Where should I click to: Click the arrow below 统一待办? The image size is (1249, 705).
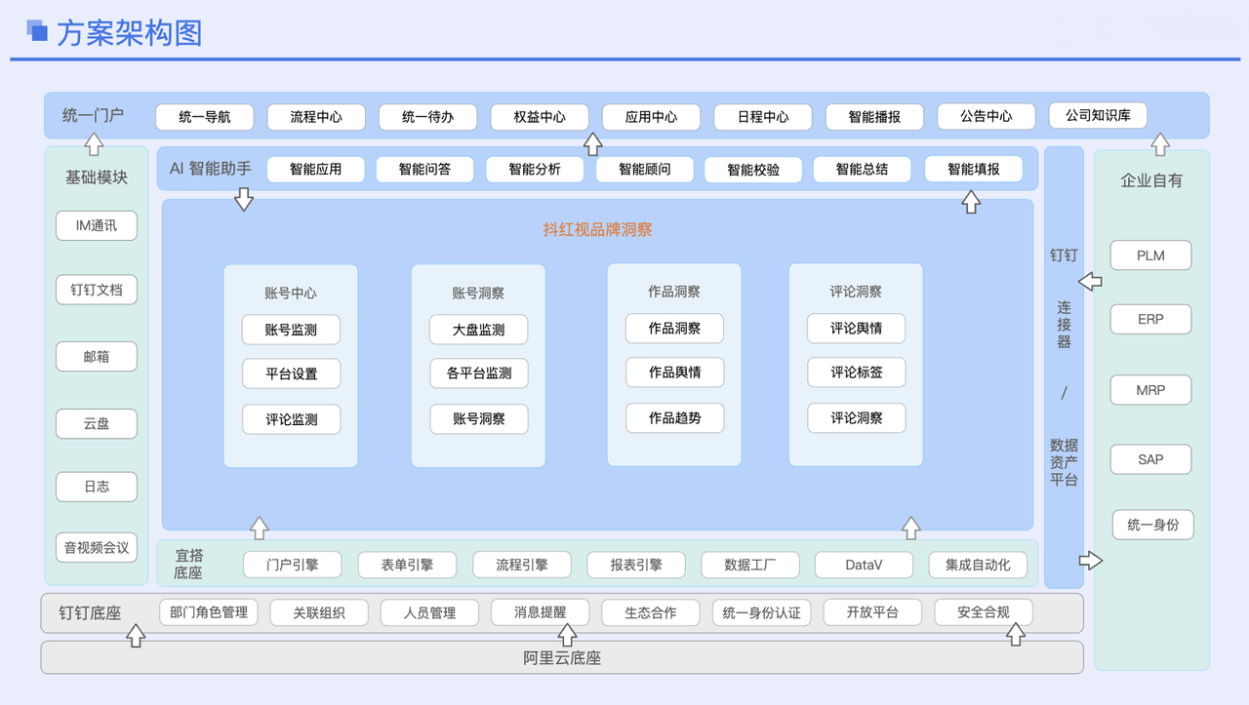pyautogui.click(x=593, y=145)
